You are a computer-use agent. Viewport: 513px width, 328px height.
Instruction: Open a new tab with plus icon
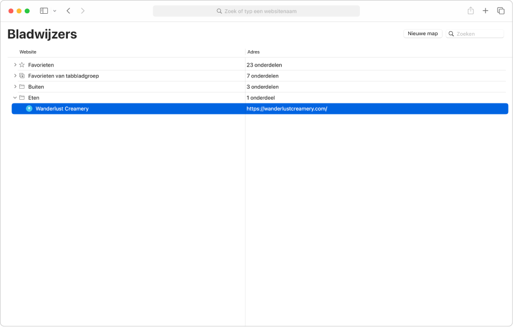coord(485,11)
